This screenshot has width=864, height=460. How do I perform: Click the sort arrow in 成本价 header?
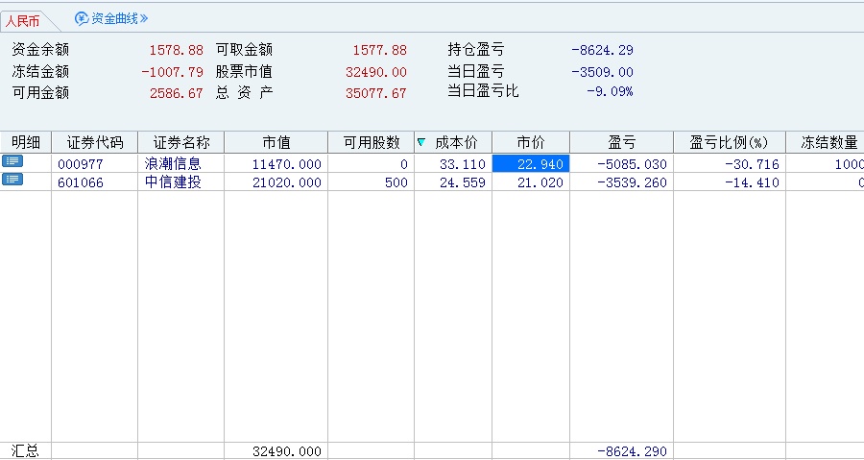coord(421,143)
